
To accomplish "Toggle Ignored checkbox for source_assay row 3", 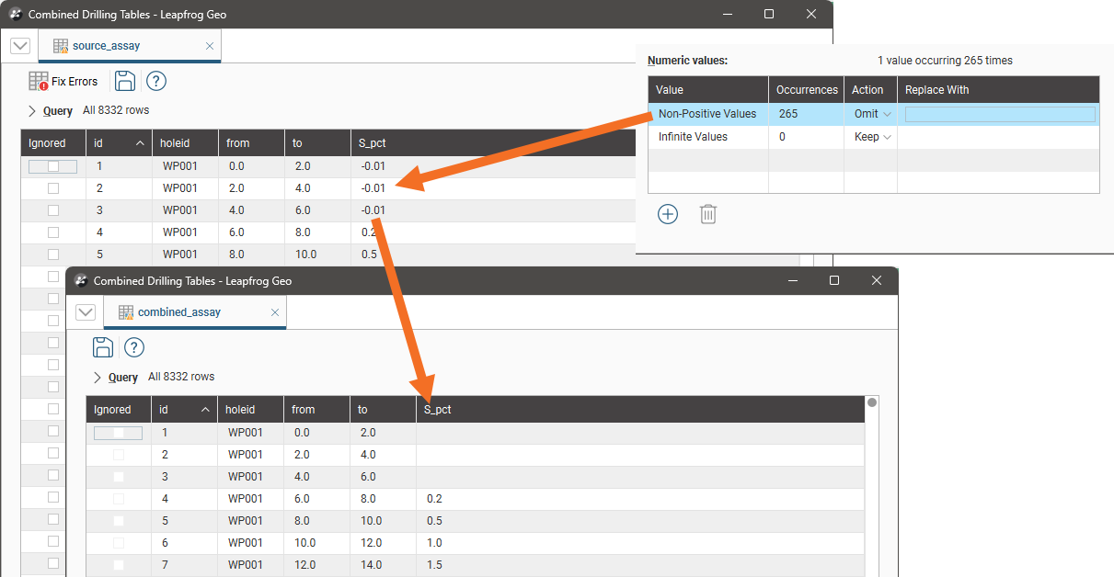I will pyautogui.click(x=53, y=210).
